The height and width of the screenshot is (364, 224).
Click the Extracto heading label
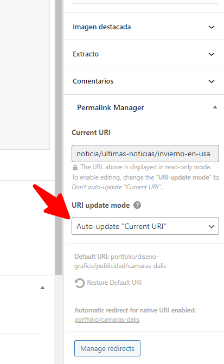[86, 54]
